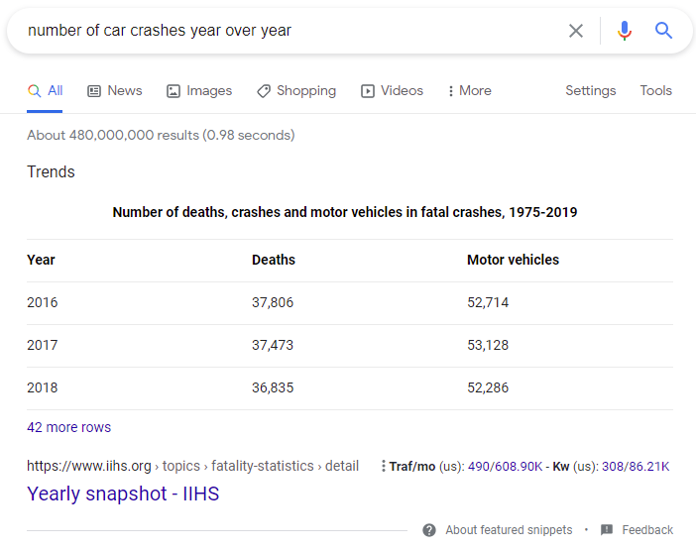The height and width of the screenshot is (549, 696).
Task: Expand table via 42 more rows
Action: [69, 427]
